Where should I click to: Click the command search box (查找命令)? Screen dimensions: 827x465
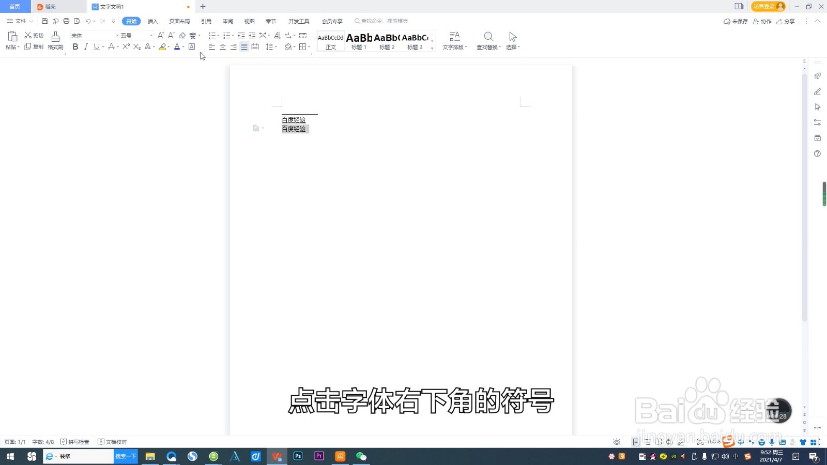point(381,21)
